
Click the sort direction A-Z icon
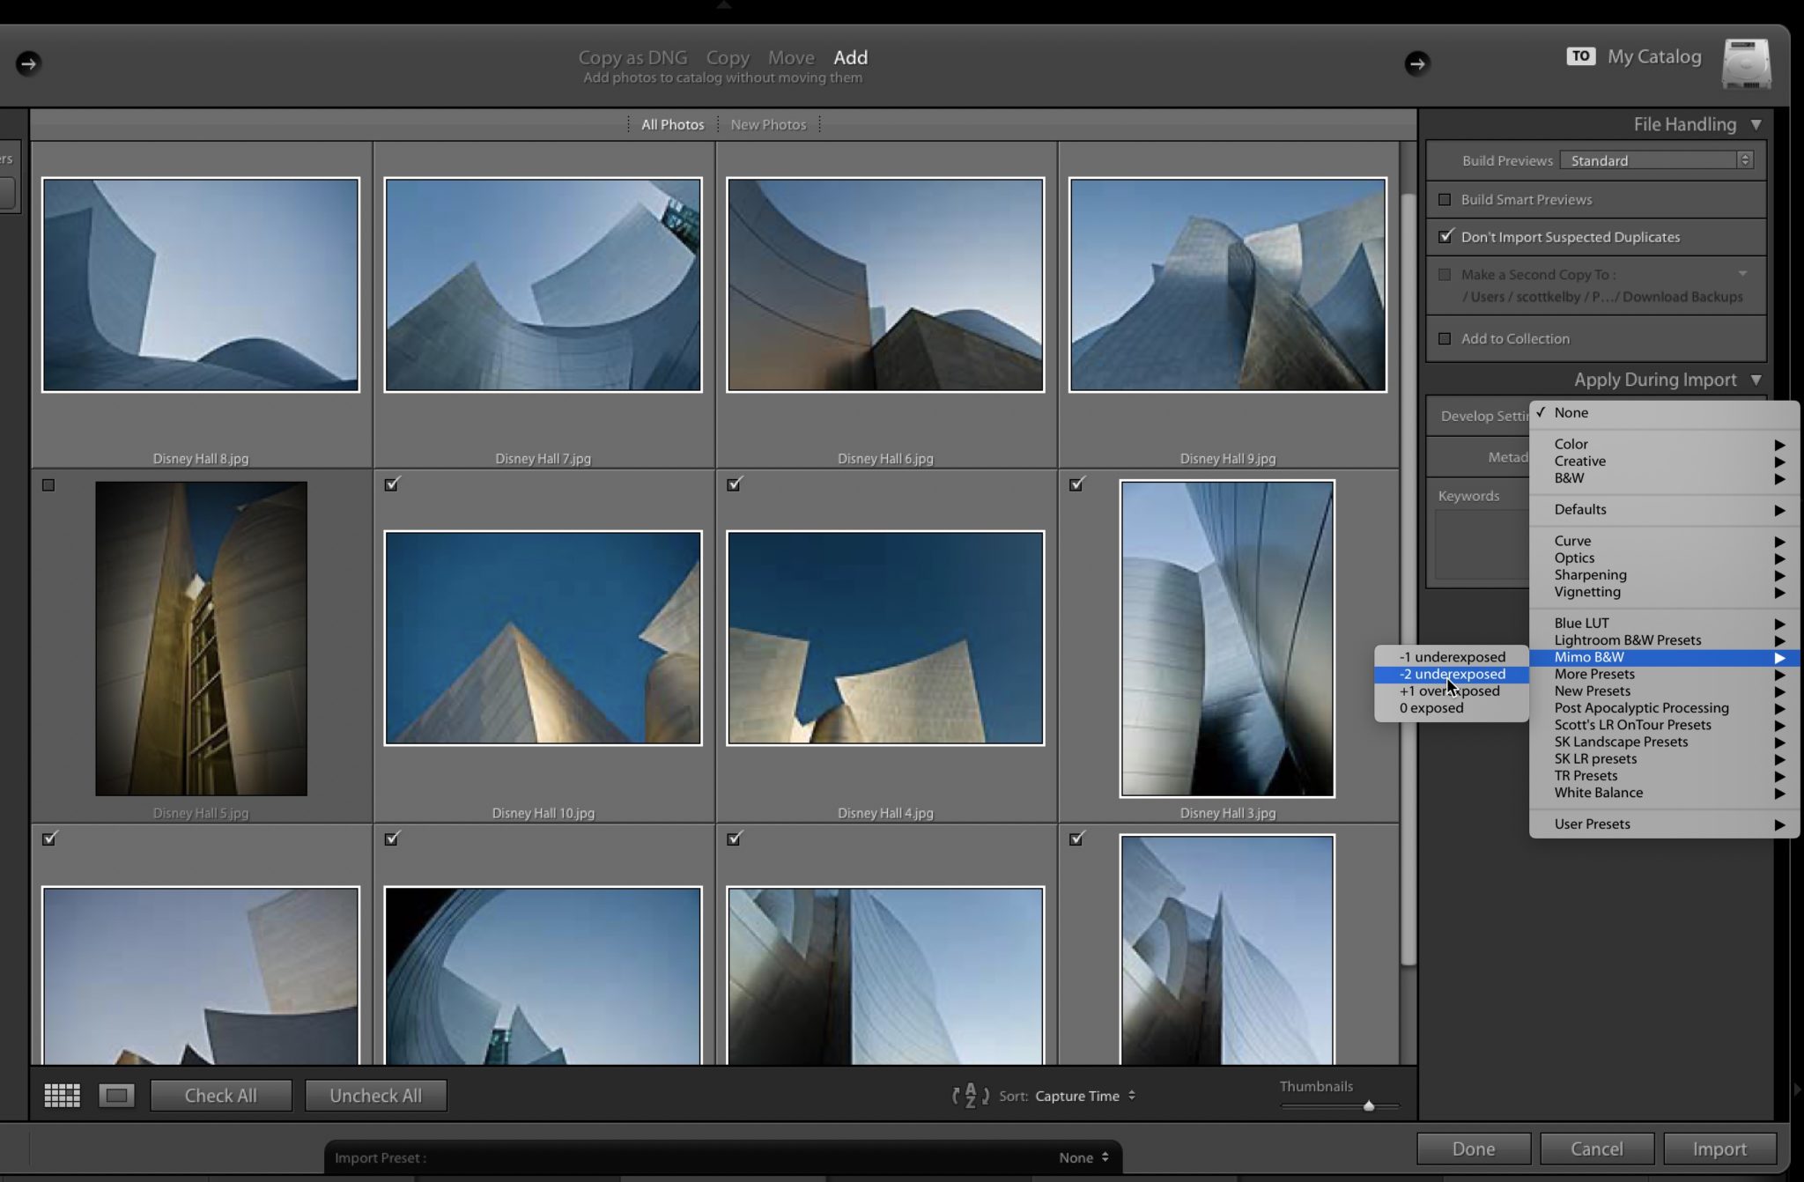click(971, 1096)
